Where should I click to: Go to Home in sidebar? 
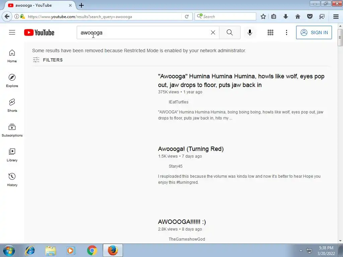pos(12,56)
